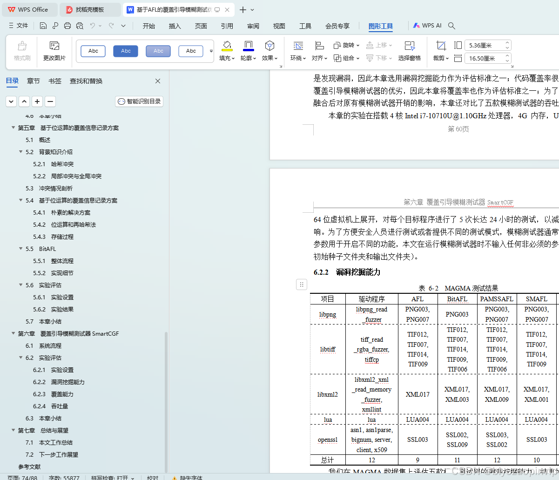Click the 智能识别目录 button

(x=139, y=101)
